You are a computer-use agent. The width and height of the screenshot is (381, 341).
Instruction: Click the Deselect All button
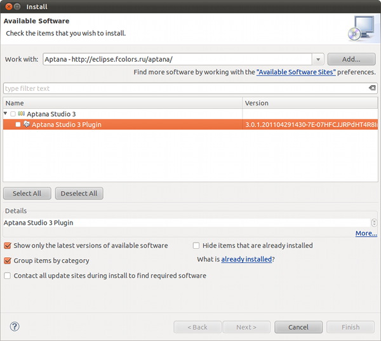(79, 194)
